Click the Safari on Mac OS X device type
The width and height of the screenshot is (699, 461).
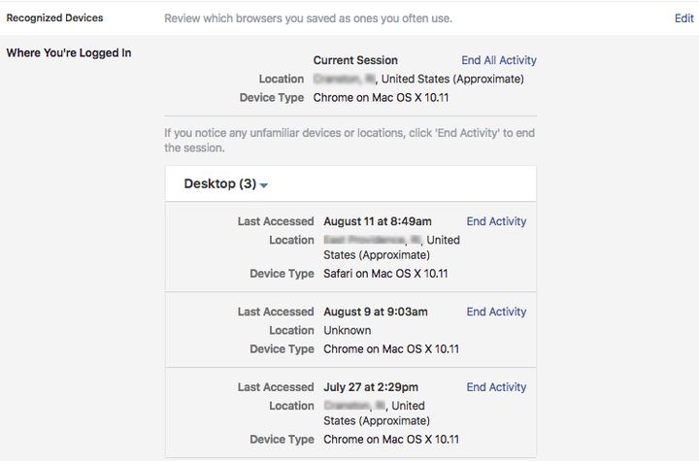(385, 275)
